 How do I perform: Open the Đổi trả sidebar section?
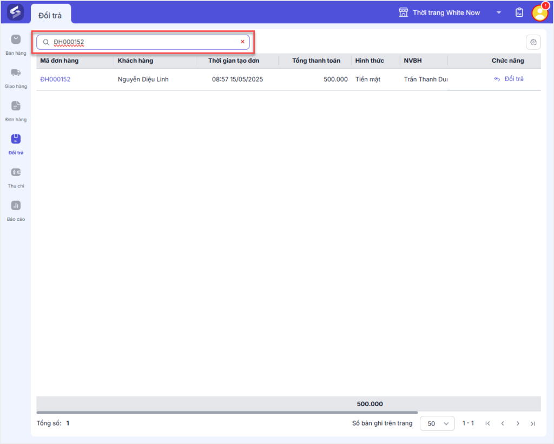[x=16, y=145]
